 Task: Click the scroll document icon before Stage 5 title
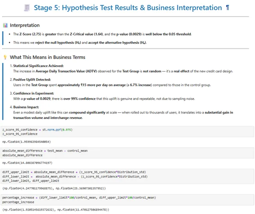pos(27,8)
